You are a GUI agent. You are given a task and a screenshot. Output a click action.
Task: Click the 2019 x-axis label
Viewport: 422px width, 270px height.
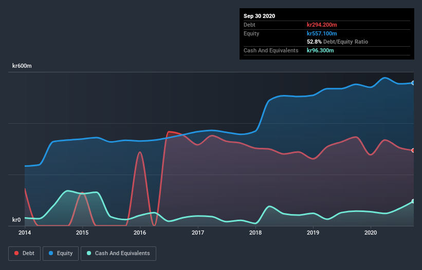click(x=313, y=233)
